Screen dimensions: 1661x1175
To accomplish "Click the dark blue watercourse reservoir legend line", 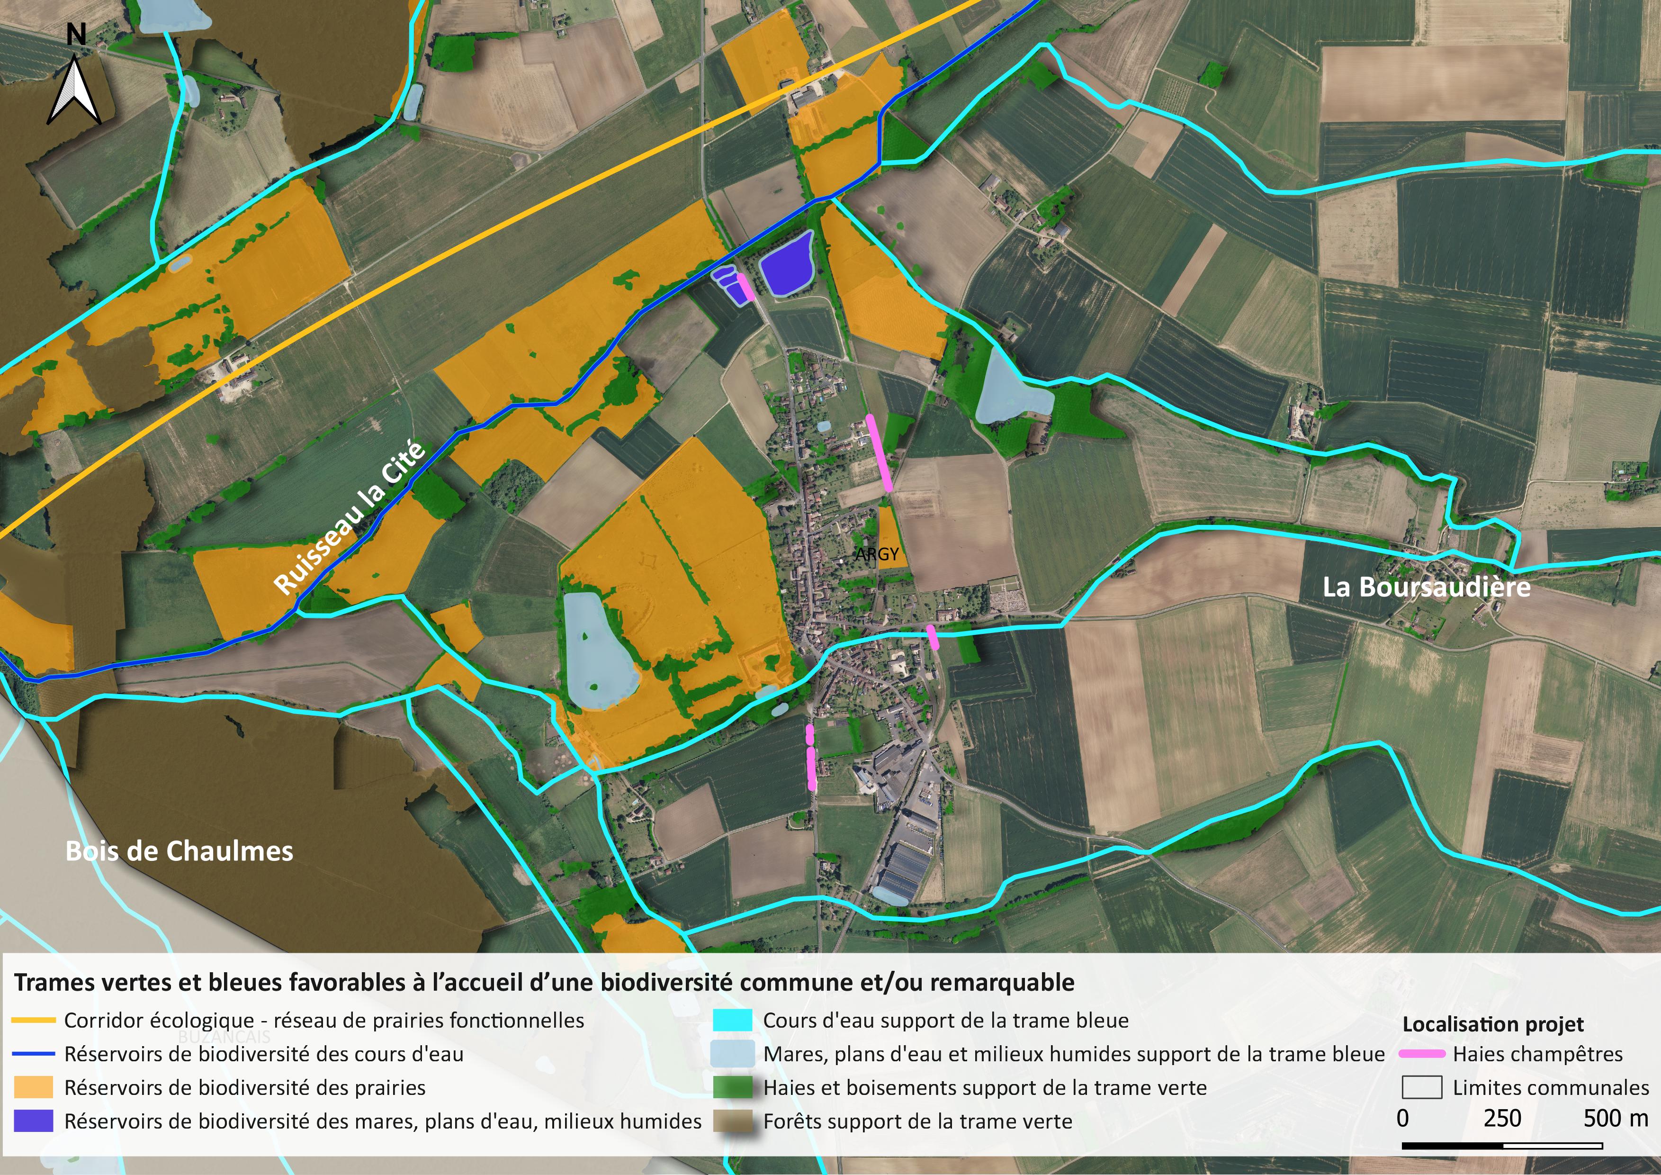I will point(33,1054).
